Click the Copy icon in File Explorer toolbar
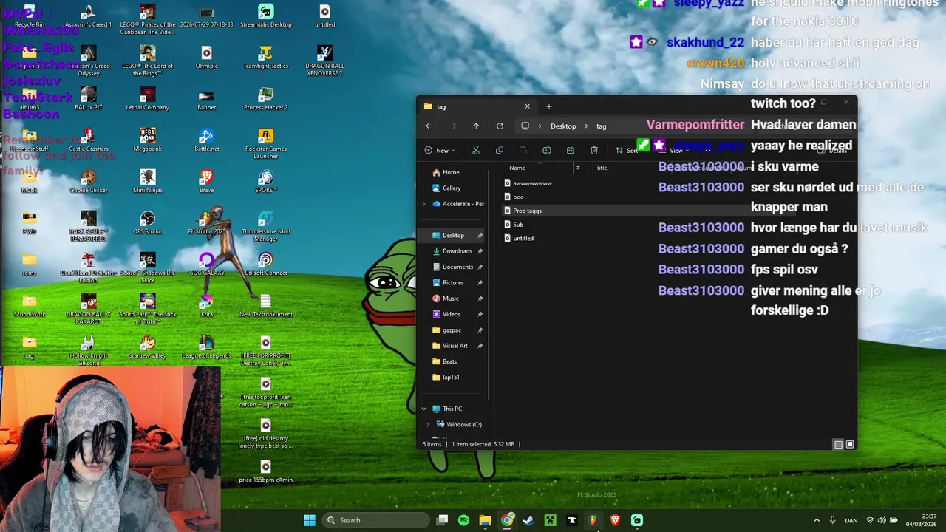The image size is (946, 532). click(x=500, y=151)
